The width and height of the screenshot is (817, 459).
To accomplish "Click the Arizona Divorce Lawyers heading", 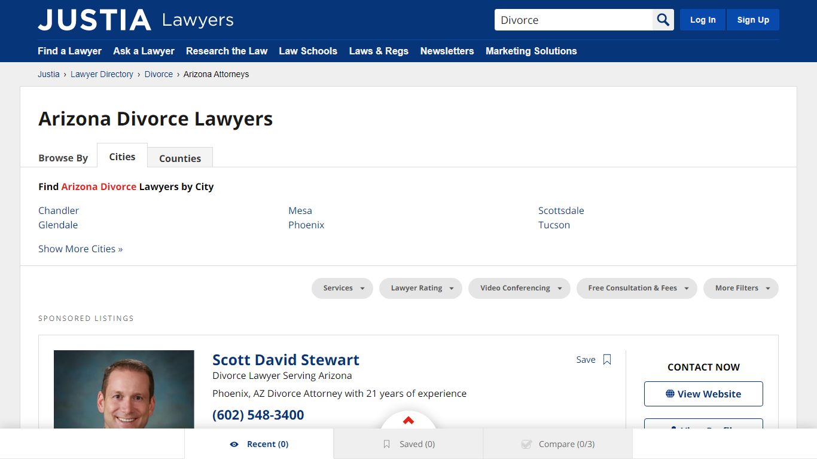I will pyautogui.click(x=156, y=118).
